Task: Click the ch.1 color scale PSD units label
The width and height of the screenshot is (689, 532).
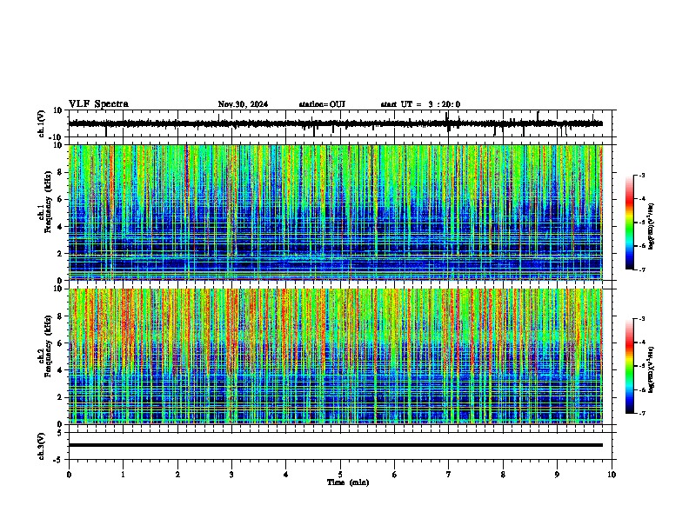Action: click(651, 227)
